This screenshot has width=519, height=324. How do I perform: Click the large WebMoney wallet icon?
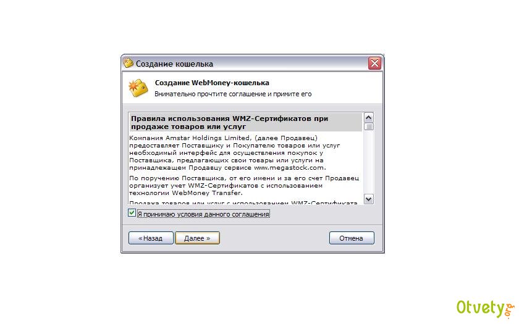click(138, 88)
